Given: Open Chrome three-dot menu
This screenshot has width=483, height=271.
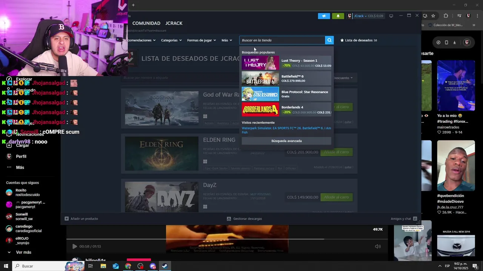Looking at the screenshot, I should click(477, 16).
